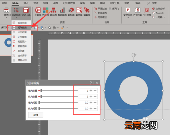Click the align objects icon in quick toolbar

(55, 28)
